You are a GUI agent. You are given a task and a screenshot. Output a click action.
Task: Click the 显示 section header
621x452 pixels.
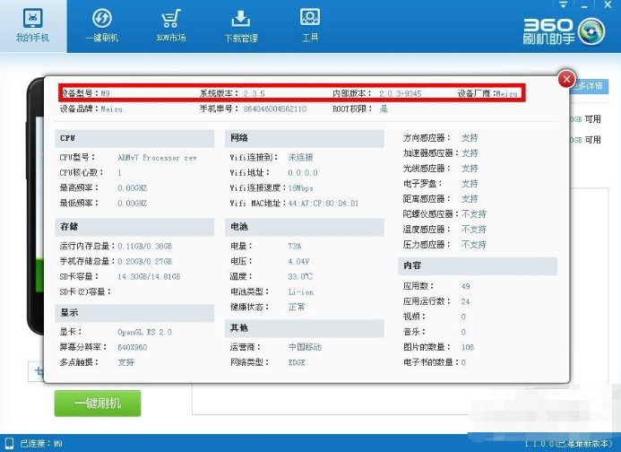134,313
